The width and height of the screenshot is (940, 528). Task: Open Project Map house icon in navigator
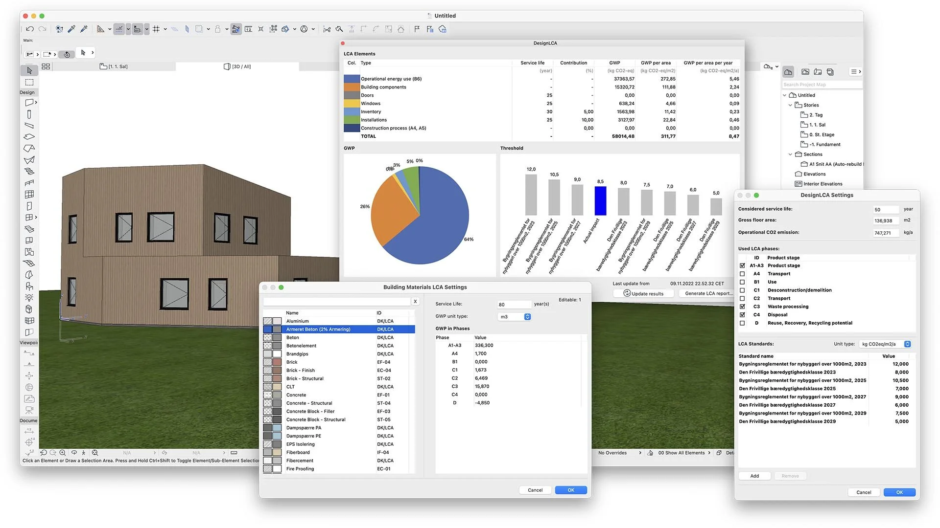point(788,72)
